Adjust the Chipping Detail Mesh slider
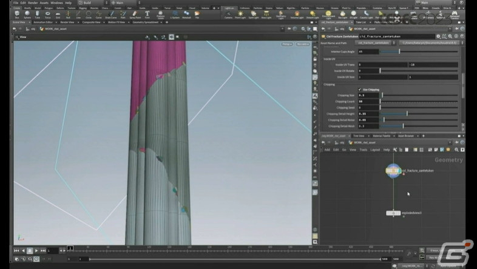 click(x=419, y=126)
